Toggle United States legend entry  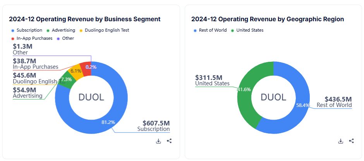pos(247,30)
